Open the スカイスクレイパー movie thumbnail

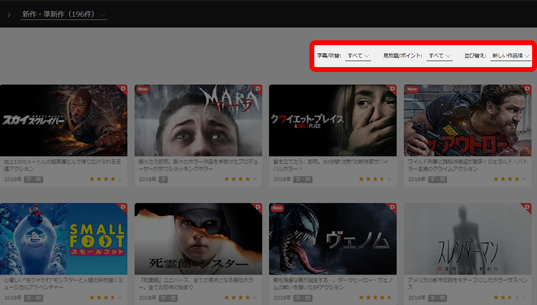[63, 121]
